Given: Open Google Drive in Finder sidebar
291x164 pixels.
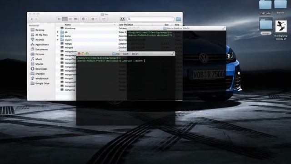Looking at the screenshot, I should tap(40, 83).
